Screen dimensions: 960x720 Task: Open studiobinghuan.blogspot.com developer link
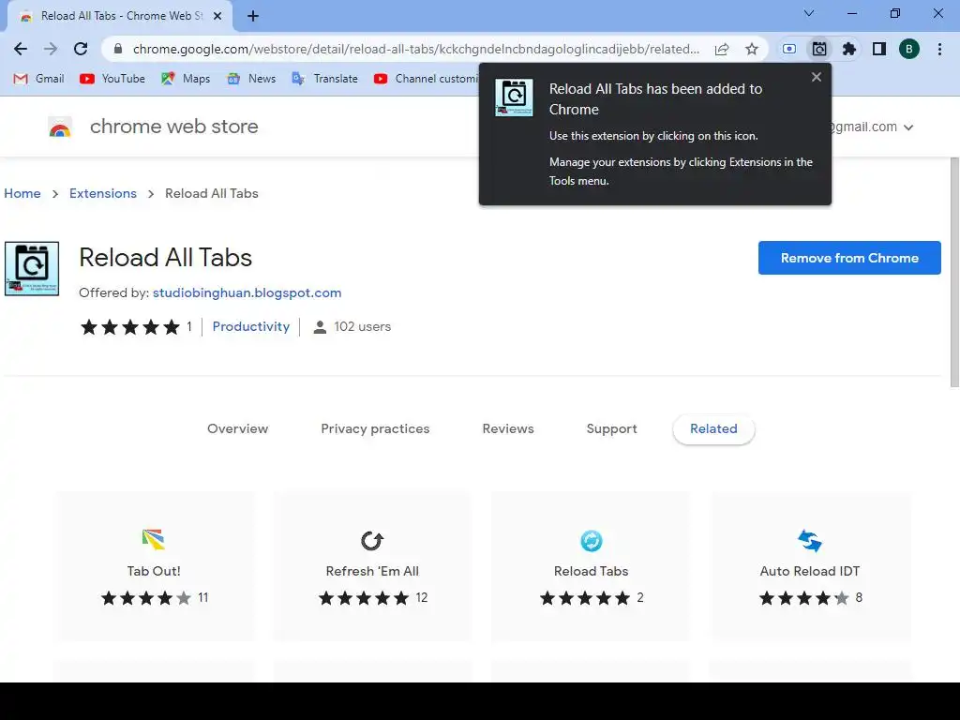(x=247, y=292)
